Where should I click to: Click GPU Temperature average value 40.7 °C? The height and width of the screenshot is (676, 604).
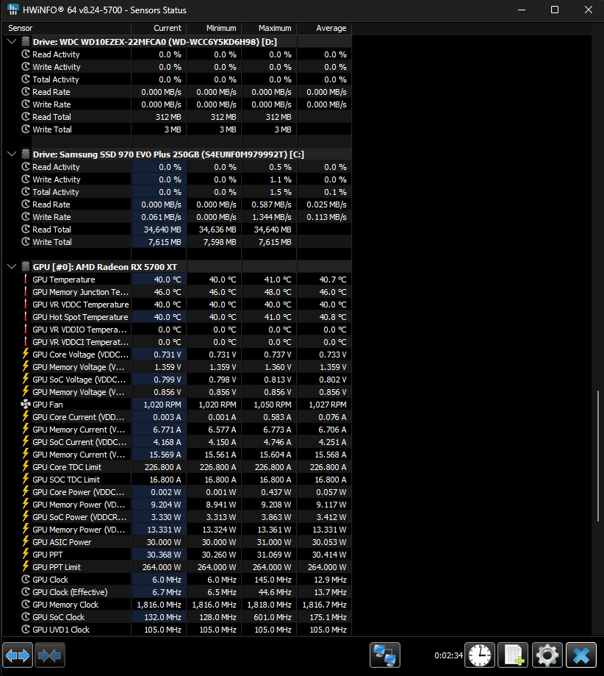pyautogui.click(x=333, y=280)
